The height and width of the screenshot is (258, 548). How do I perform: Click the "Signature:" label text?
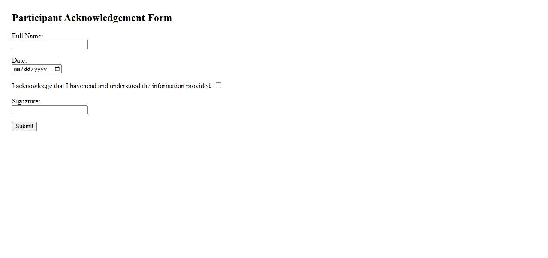coord(26,101)
